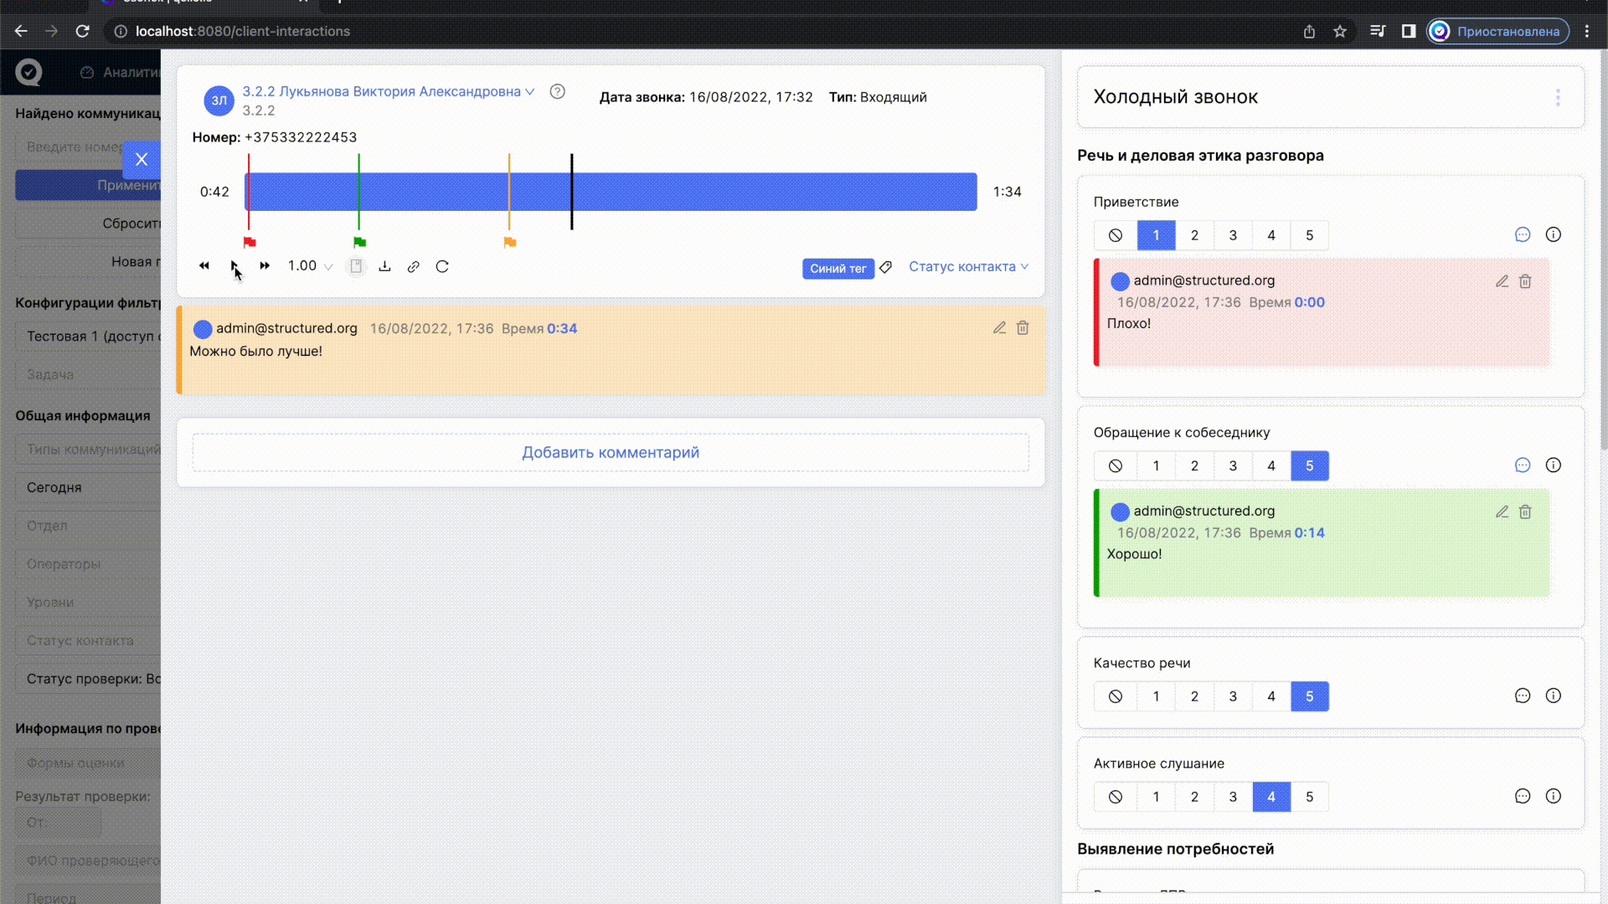Click the orange flag marker on timeline
Image resolution: width=1608 pixels, height=904 pixels.
point(510,243)
